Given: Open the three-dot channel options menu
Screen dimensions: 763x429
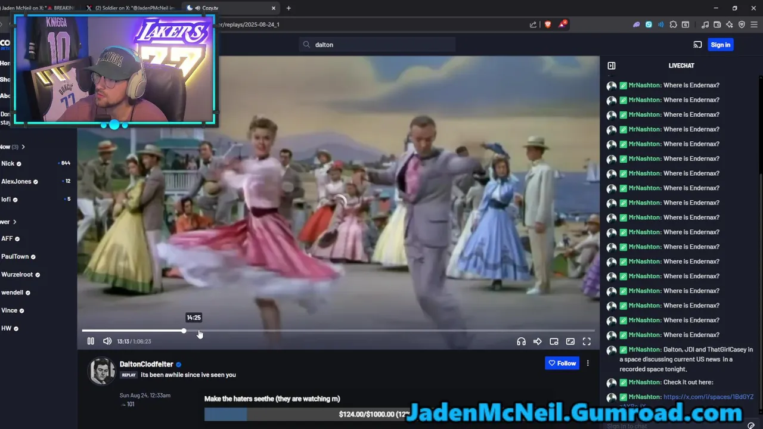Looking at the screenshot, I should (x=588, y=363).
